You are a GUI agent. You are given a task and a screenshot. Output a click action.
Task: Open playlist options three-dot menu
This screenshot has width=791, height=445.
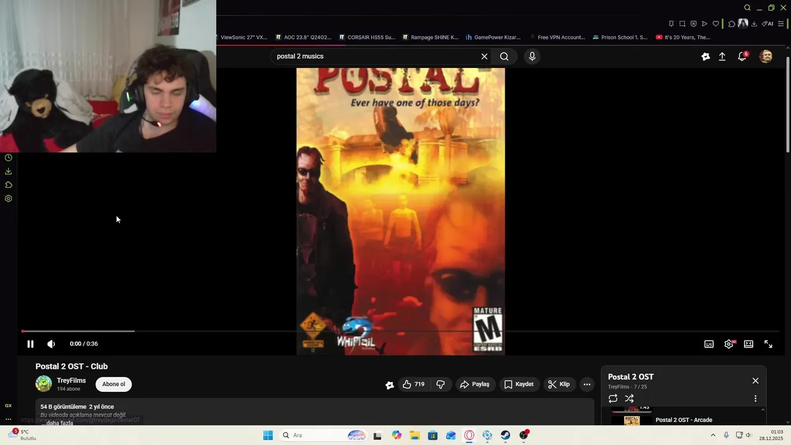[755, 399]
